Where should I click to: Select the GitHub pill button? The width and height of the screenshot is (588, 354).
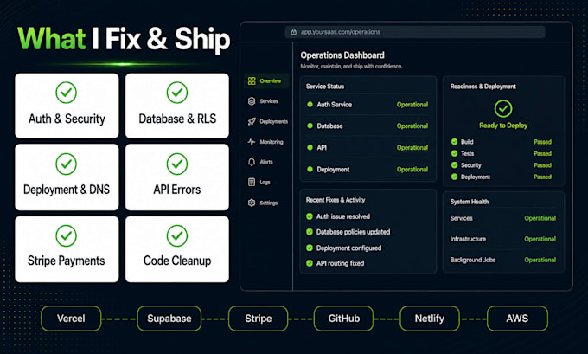pos(343,319)
